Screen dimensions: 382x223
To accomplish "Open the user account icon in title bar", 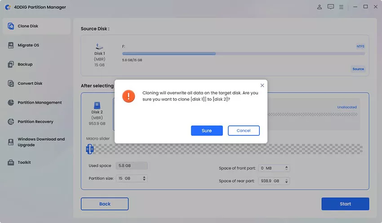I will [320, 7].
